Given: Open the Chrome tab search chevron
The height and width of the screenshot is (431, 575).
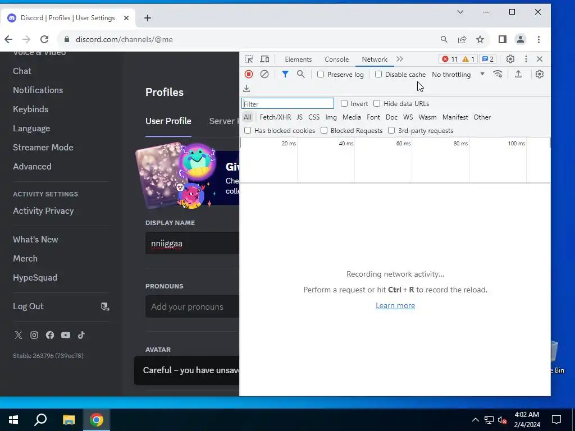Looking at the screenshot, I should pyautogui.click(x=460, y=12).
